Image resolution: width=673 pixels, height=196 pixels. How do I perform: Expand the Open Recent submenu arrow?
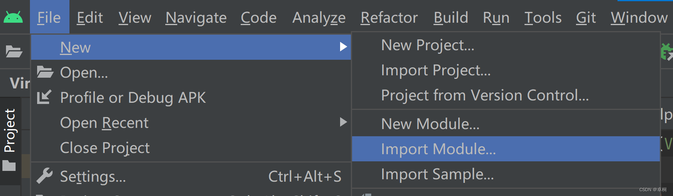tap(343, 122)
